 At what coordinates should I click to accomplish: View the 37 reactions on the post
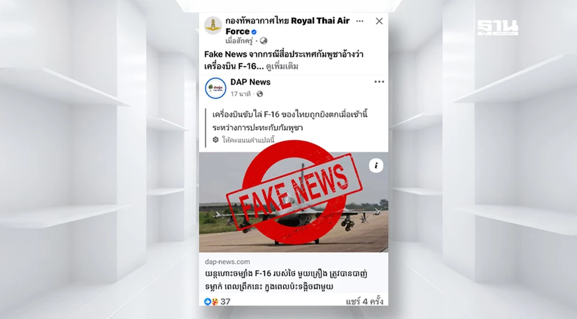coord(217,302)
